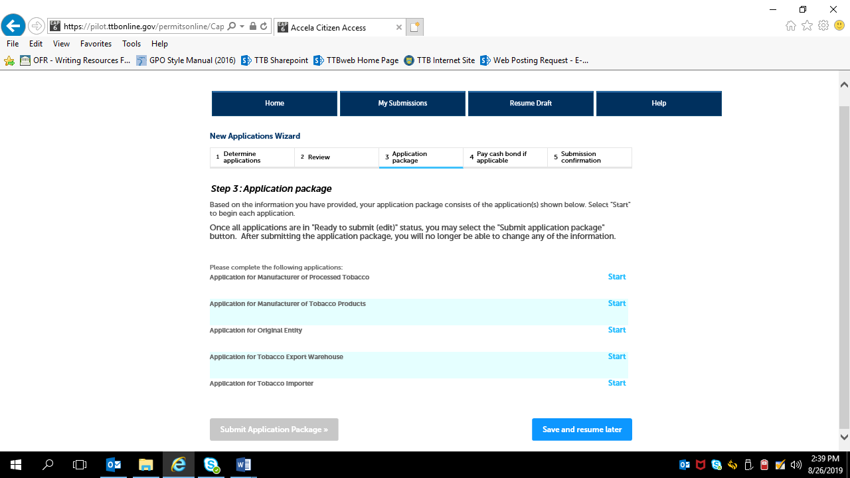Open Outlook from the taskbar
The width and height of the screenshot is (850, 478).
click(x=113, y=465)
